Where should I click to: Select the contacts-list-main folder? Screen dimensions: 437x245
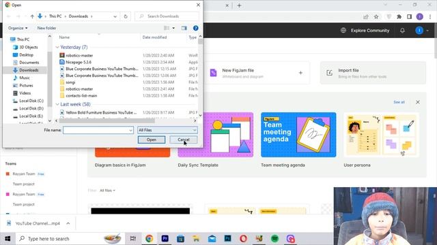pos(81,95)
